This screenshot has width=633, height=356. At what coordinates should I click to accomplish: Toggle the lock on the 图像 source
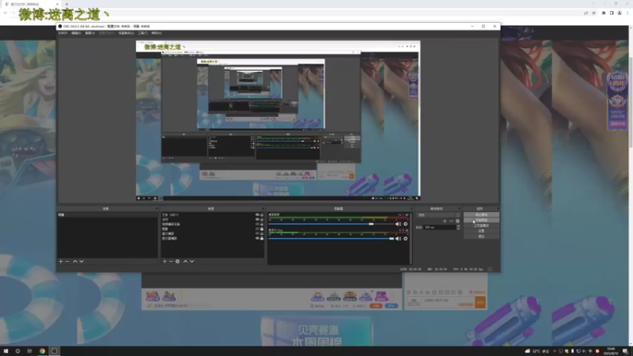click(262, 229)
